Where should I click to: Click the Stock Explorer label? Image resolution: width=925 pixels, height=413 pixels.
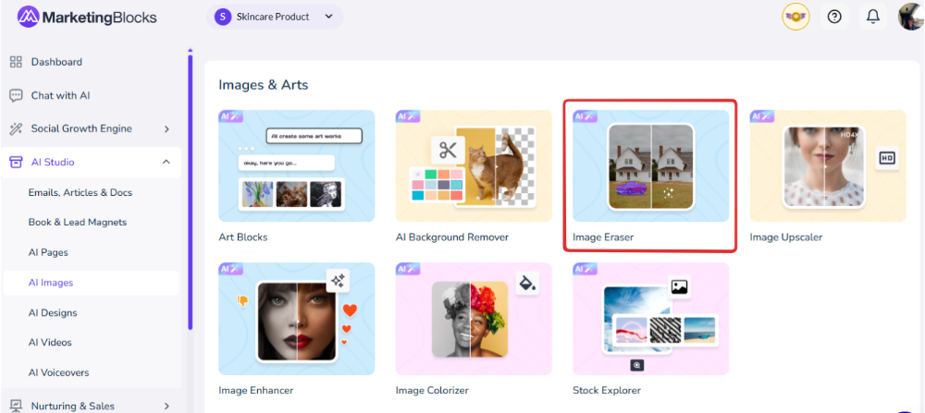point(607,390)
